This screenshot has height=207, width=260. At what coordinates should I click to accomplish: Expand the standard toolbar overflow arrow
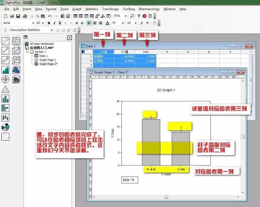(154, 17)
